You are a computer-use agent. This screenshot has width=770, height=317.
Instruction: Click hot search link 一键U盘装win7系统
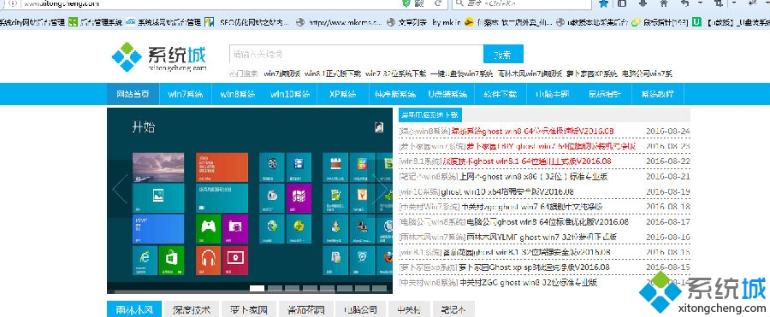[x=462, y=74]
